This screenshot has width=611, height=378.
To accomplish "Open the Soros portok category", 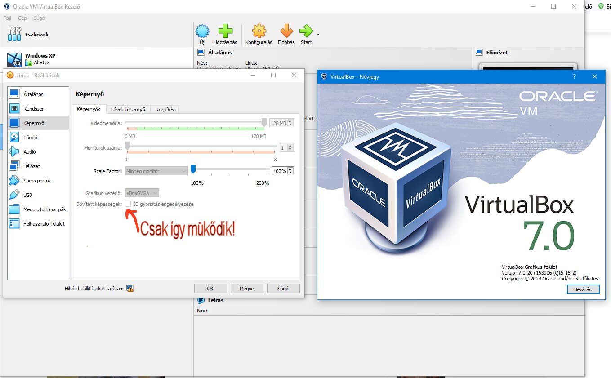I will pyautogui.click(x=38, y=181).
